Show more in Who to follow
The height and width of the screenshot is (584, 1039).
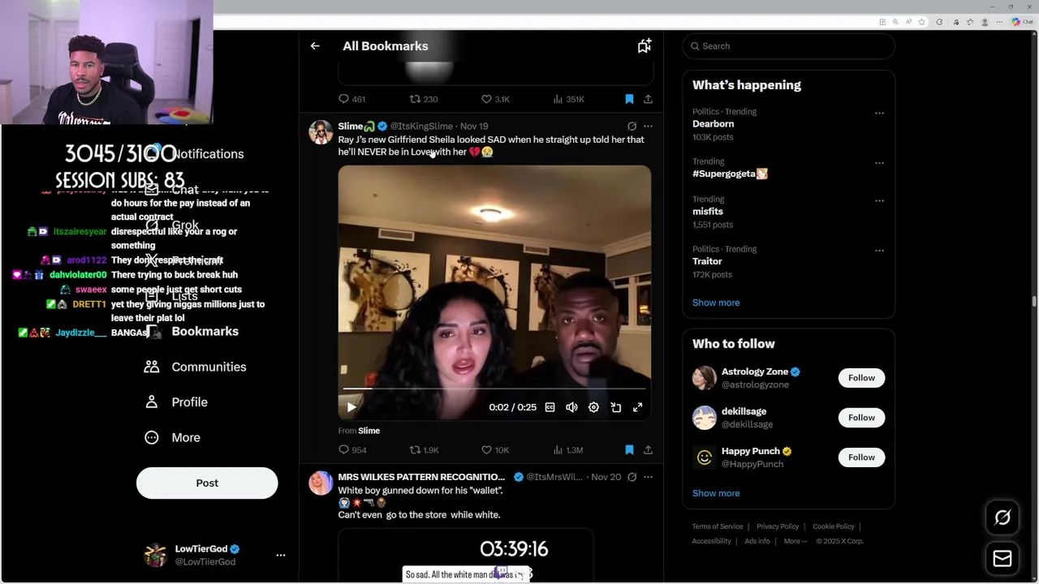click(x=716, y=493)
